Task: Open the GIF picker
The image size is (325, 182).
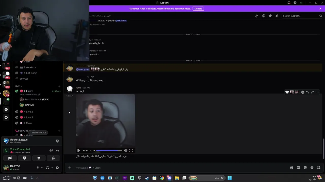Action: click(x=298, y=168)
